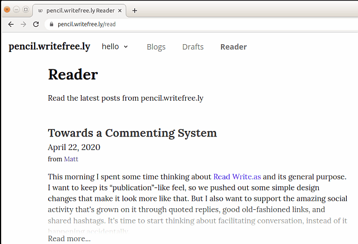This screenshot has width=358, height=244.
Task: Click the tab's writefreely favicon
Action: 40,11
